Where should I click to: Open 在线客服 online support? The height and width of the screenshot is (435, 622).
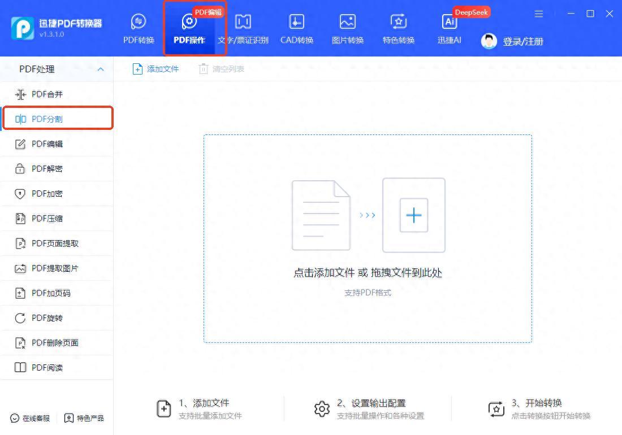[31, 418]
